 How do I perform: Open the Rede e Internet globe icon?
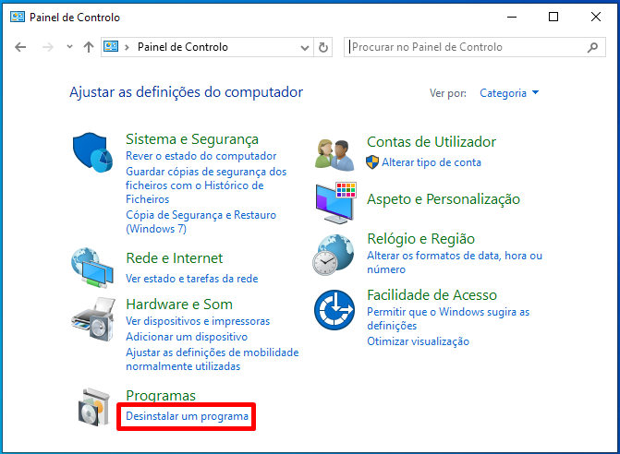92,268
